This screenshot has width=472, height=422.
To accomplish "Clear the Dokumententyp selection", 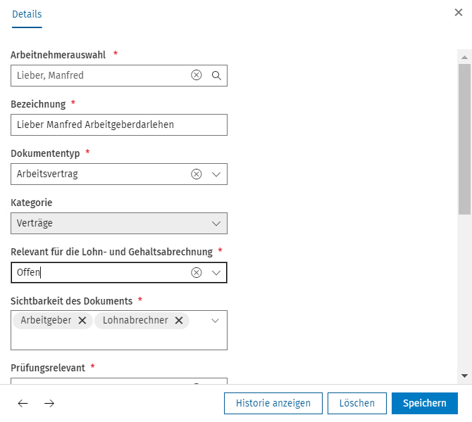I will click(197, 174).
